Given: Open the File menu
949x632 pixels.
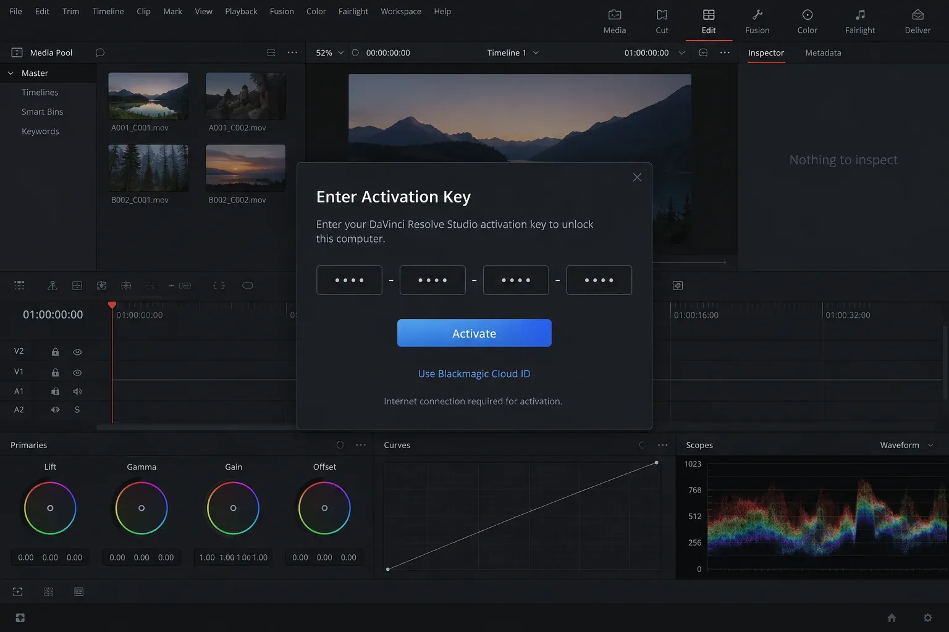Looking at the screenshot, I should (x=15, y=11).
